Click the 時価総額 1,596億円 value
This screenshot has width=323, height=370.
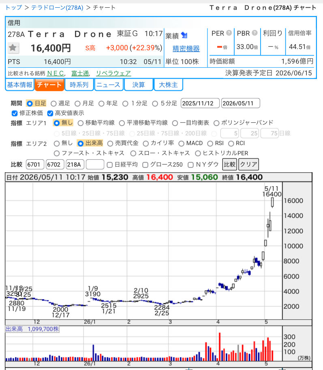(297, 61)
